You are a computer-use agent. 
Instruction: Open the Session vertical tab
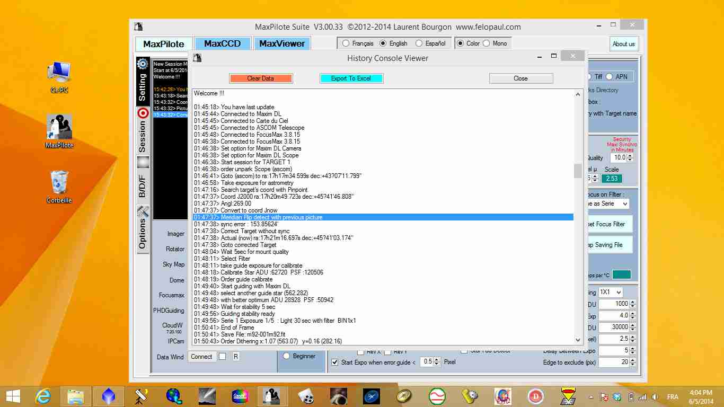point(143,130)
